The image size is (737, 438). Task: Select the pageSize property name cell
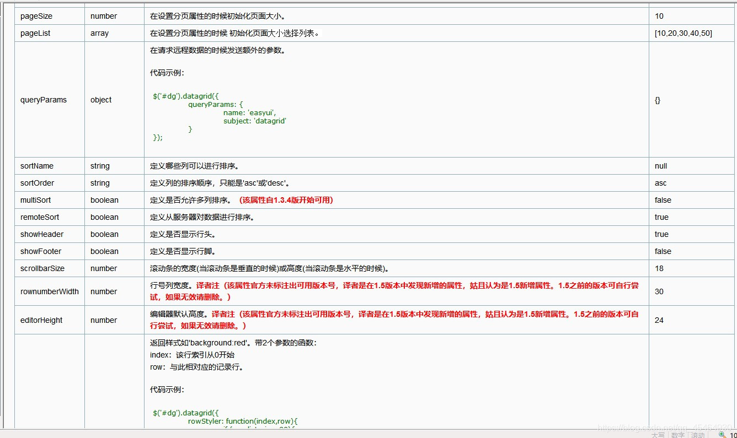(x=50, y=16)
